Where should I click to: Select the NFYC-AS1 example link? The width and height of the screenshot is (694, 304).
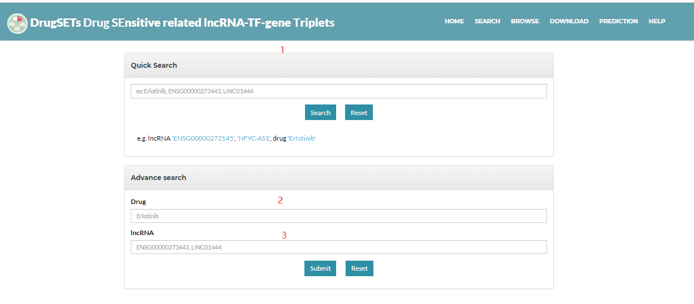click(254, 138)
